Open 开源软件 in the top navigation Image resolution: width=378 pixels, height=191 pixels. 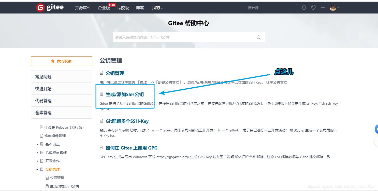click(x=83, y=8)
